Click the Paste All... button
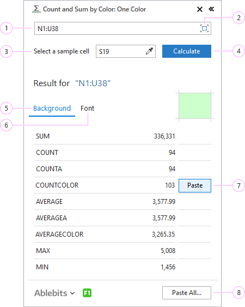Viewport: 245px width, 307px height. [x=187, y=293]
